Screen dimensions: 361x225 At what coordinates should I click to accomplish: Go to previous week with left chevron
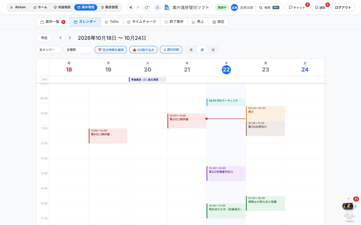(60, 38)
